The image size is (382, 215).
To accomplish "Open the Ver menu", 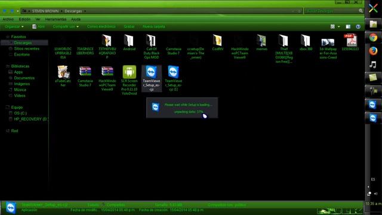I will [x=38, y=19].
